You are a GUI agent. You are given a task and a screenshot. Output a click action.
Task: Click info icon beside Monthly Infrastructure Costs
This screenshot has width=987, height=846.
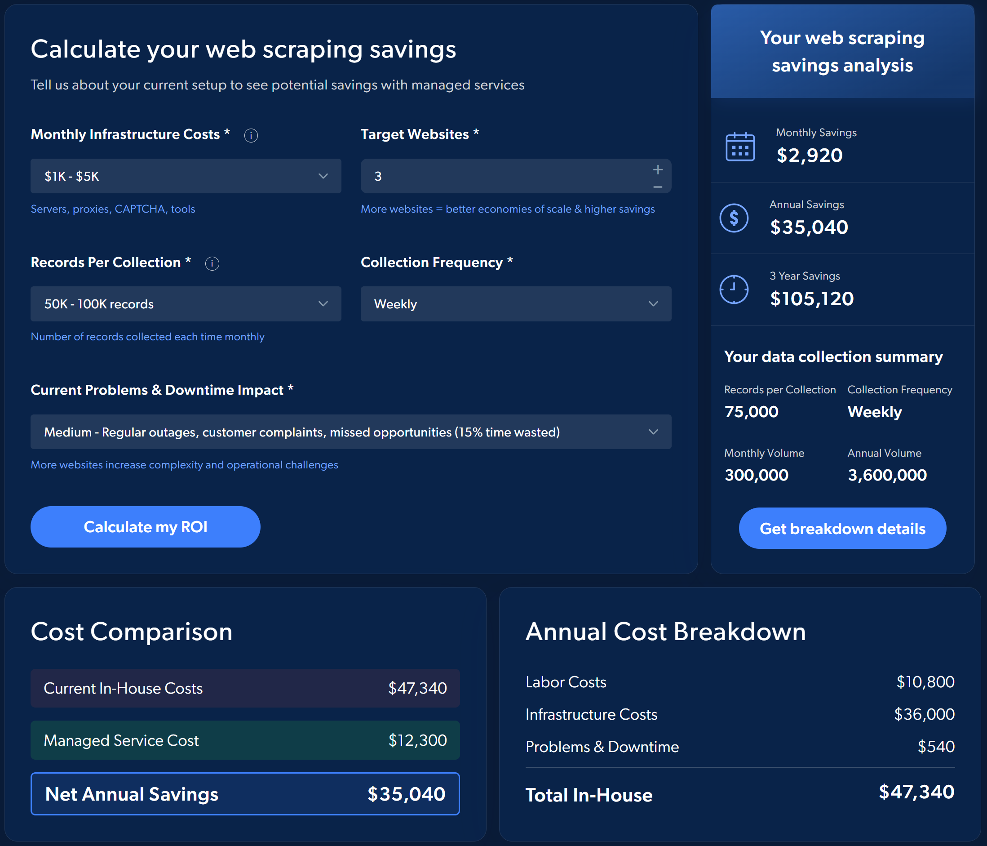(251, 135)
